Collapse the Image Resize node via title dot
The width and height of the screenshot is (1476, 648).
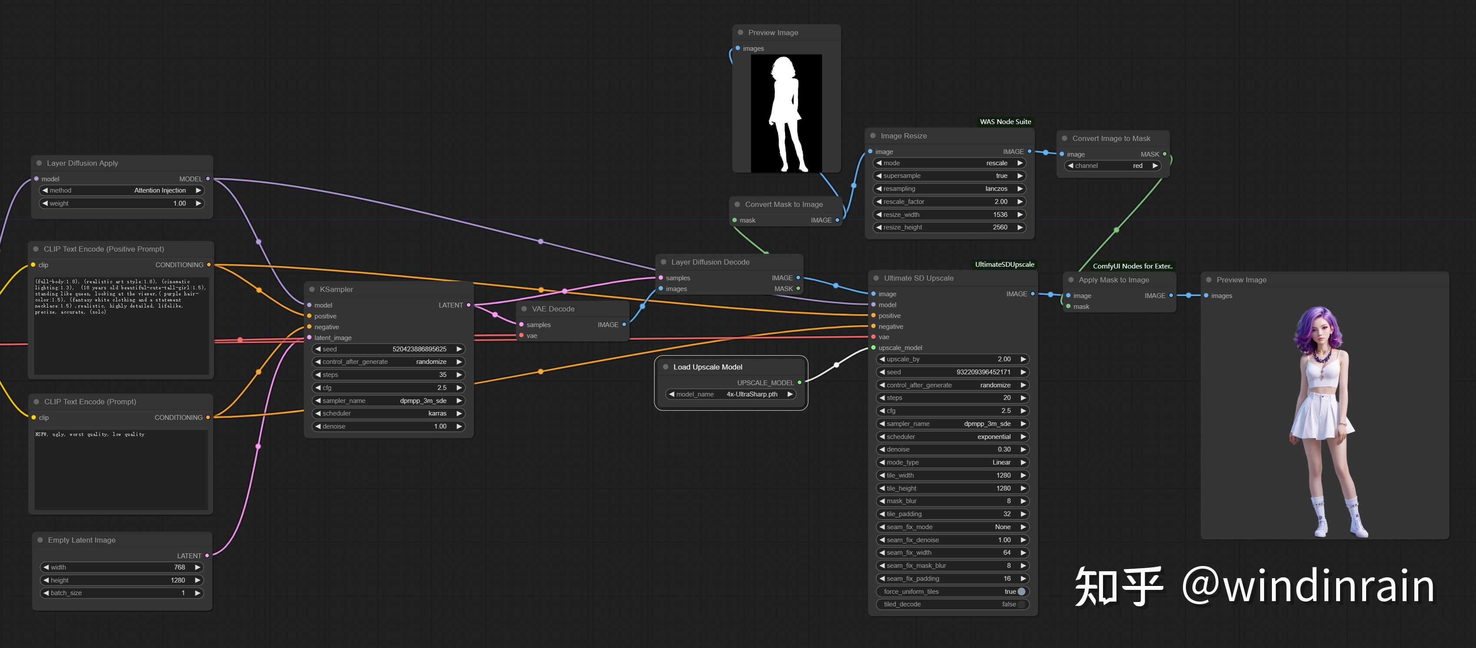873,136
